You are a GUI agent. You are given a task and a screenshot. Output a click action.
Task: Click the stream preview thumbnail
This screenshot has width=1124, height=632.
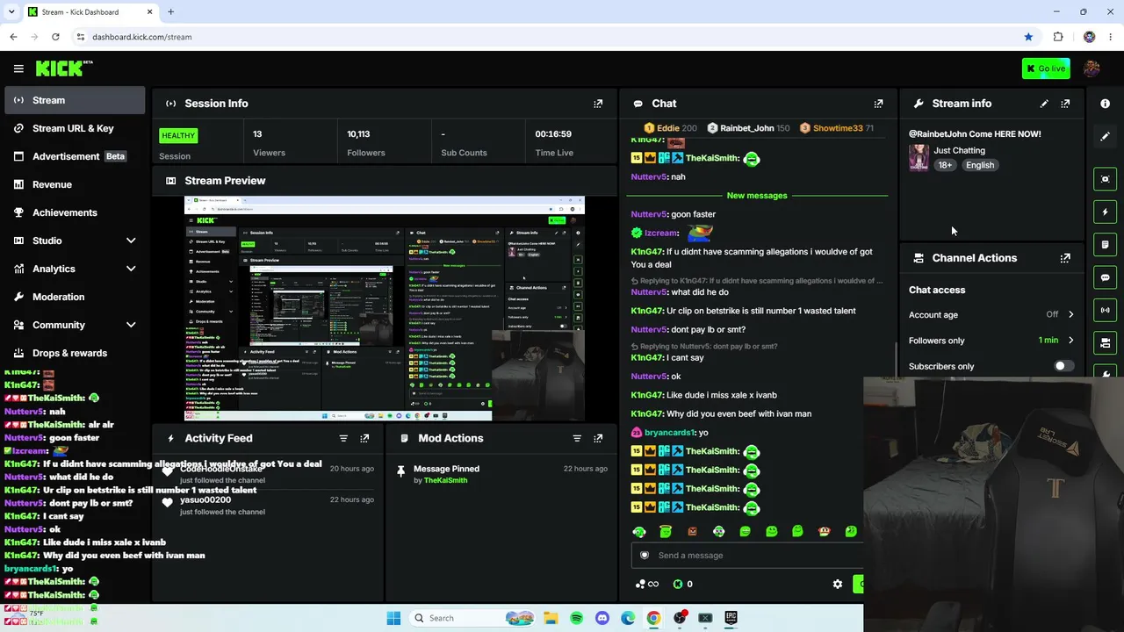click(384, 308)
